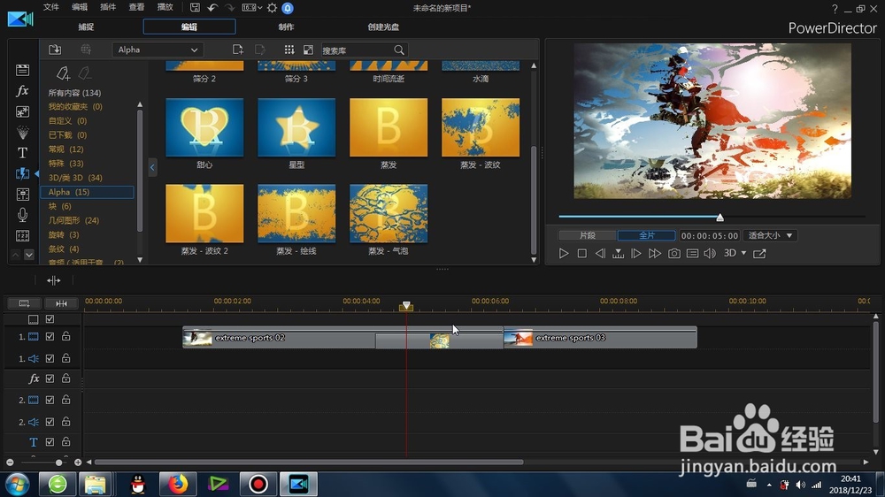Viewport: 885px width, 497px height.
Task: Toggle title track enable checkbox
Action: coord(50,441)
